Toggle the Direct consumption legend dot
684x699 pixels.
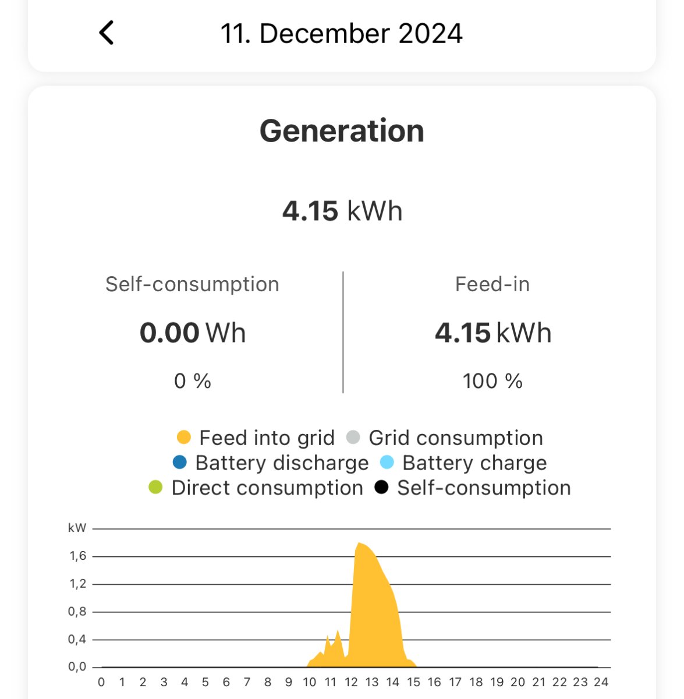pyautogui.click(x=156, y=488)
